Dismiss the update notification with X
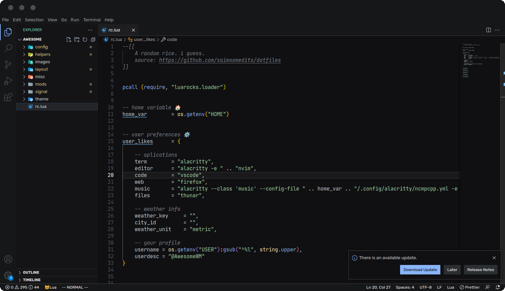The width and height of the screenshot is (505, 291). (x=494, y=258)
